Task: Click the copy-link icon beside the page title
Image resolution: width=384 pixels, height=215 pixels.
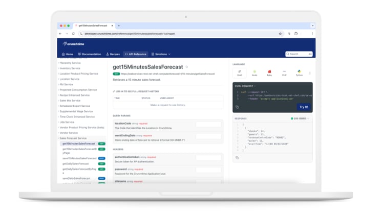Action: [186, 67]
